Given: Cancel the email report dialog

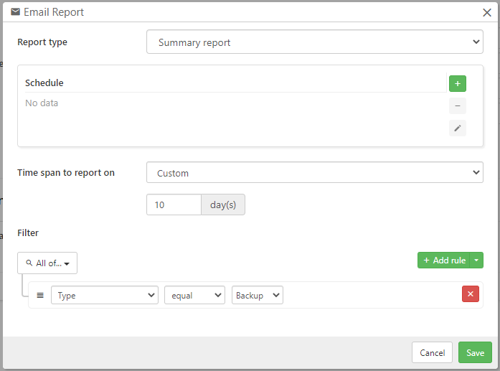Looking at the screenshot, I should pyautogui.click(x=432, y=352).
